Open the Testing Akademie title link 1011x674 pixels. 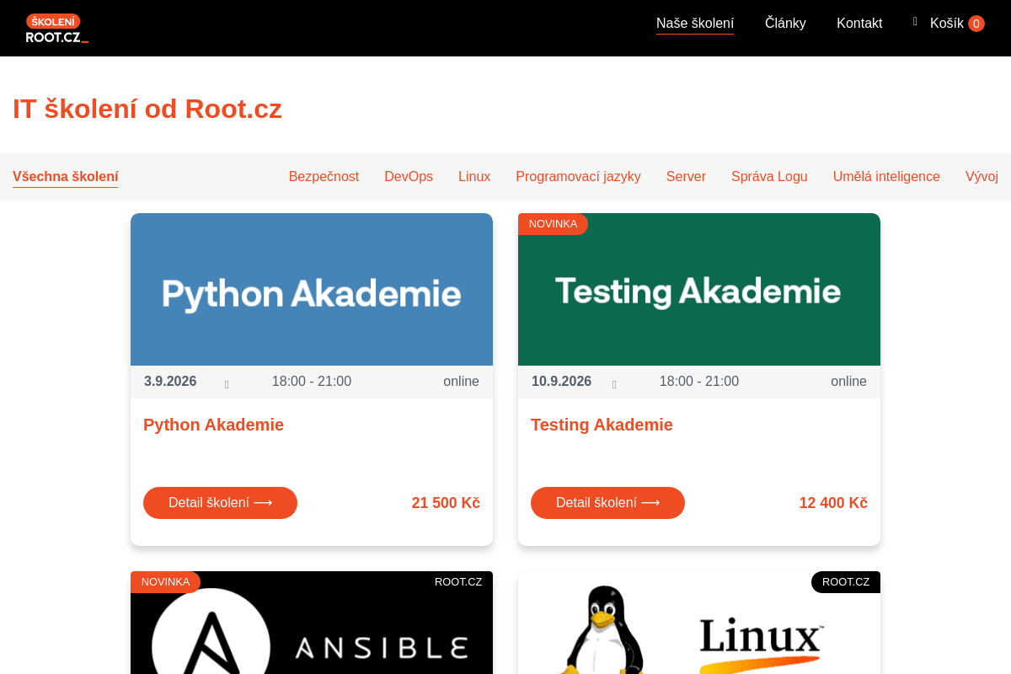602,425
